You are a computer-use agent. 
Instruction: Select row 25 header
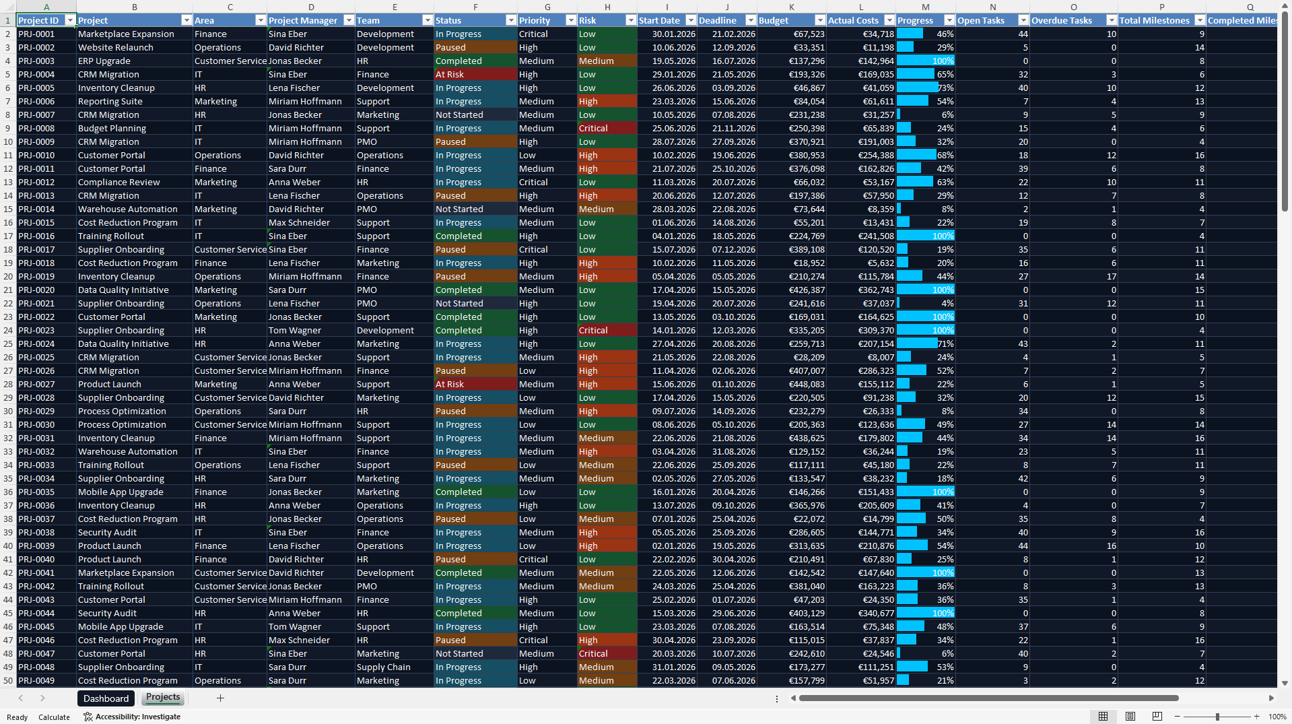coord(8,343)
